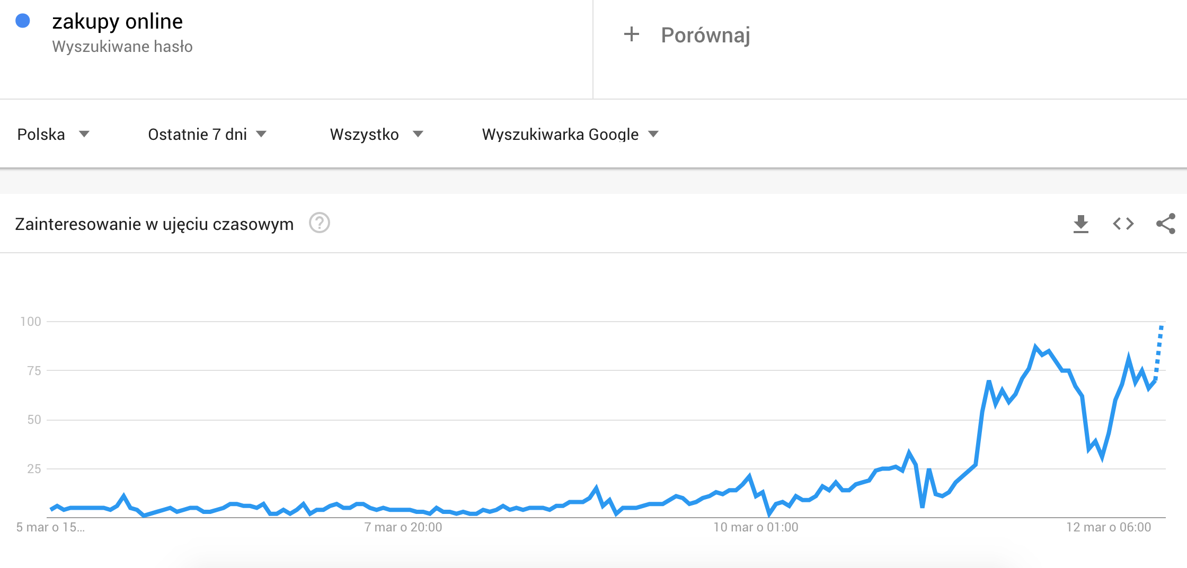Select the 7 mar o 20:00 axis label

click(403, 527)
